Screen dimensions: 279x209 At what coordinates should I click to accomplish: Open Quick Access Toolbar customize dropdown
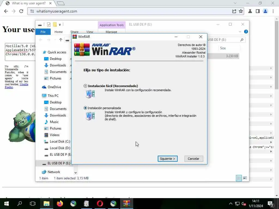pos(60,25)
